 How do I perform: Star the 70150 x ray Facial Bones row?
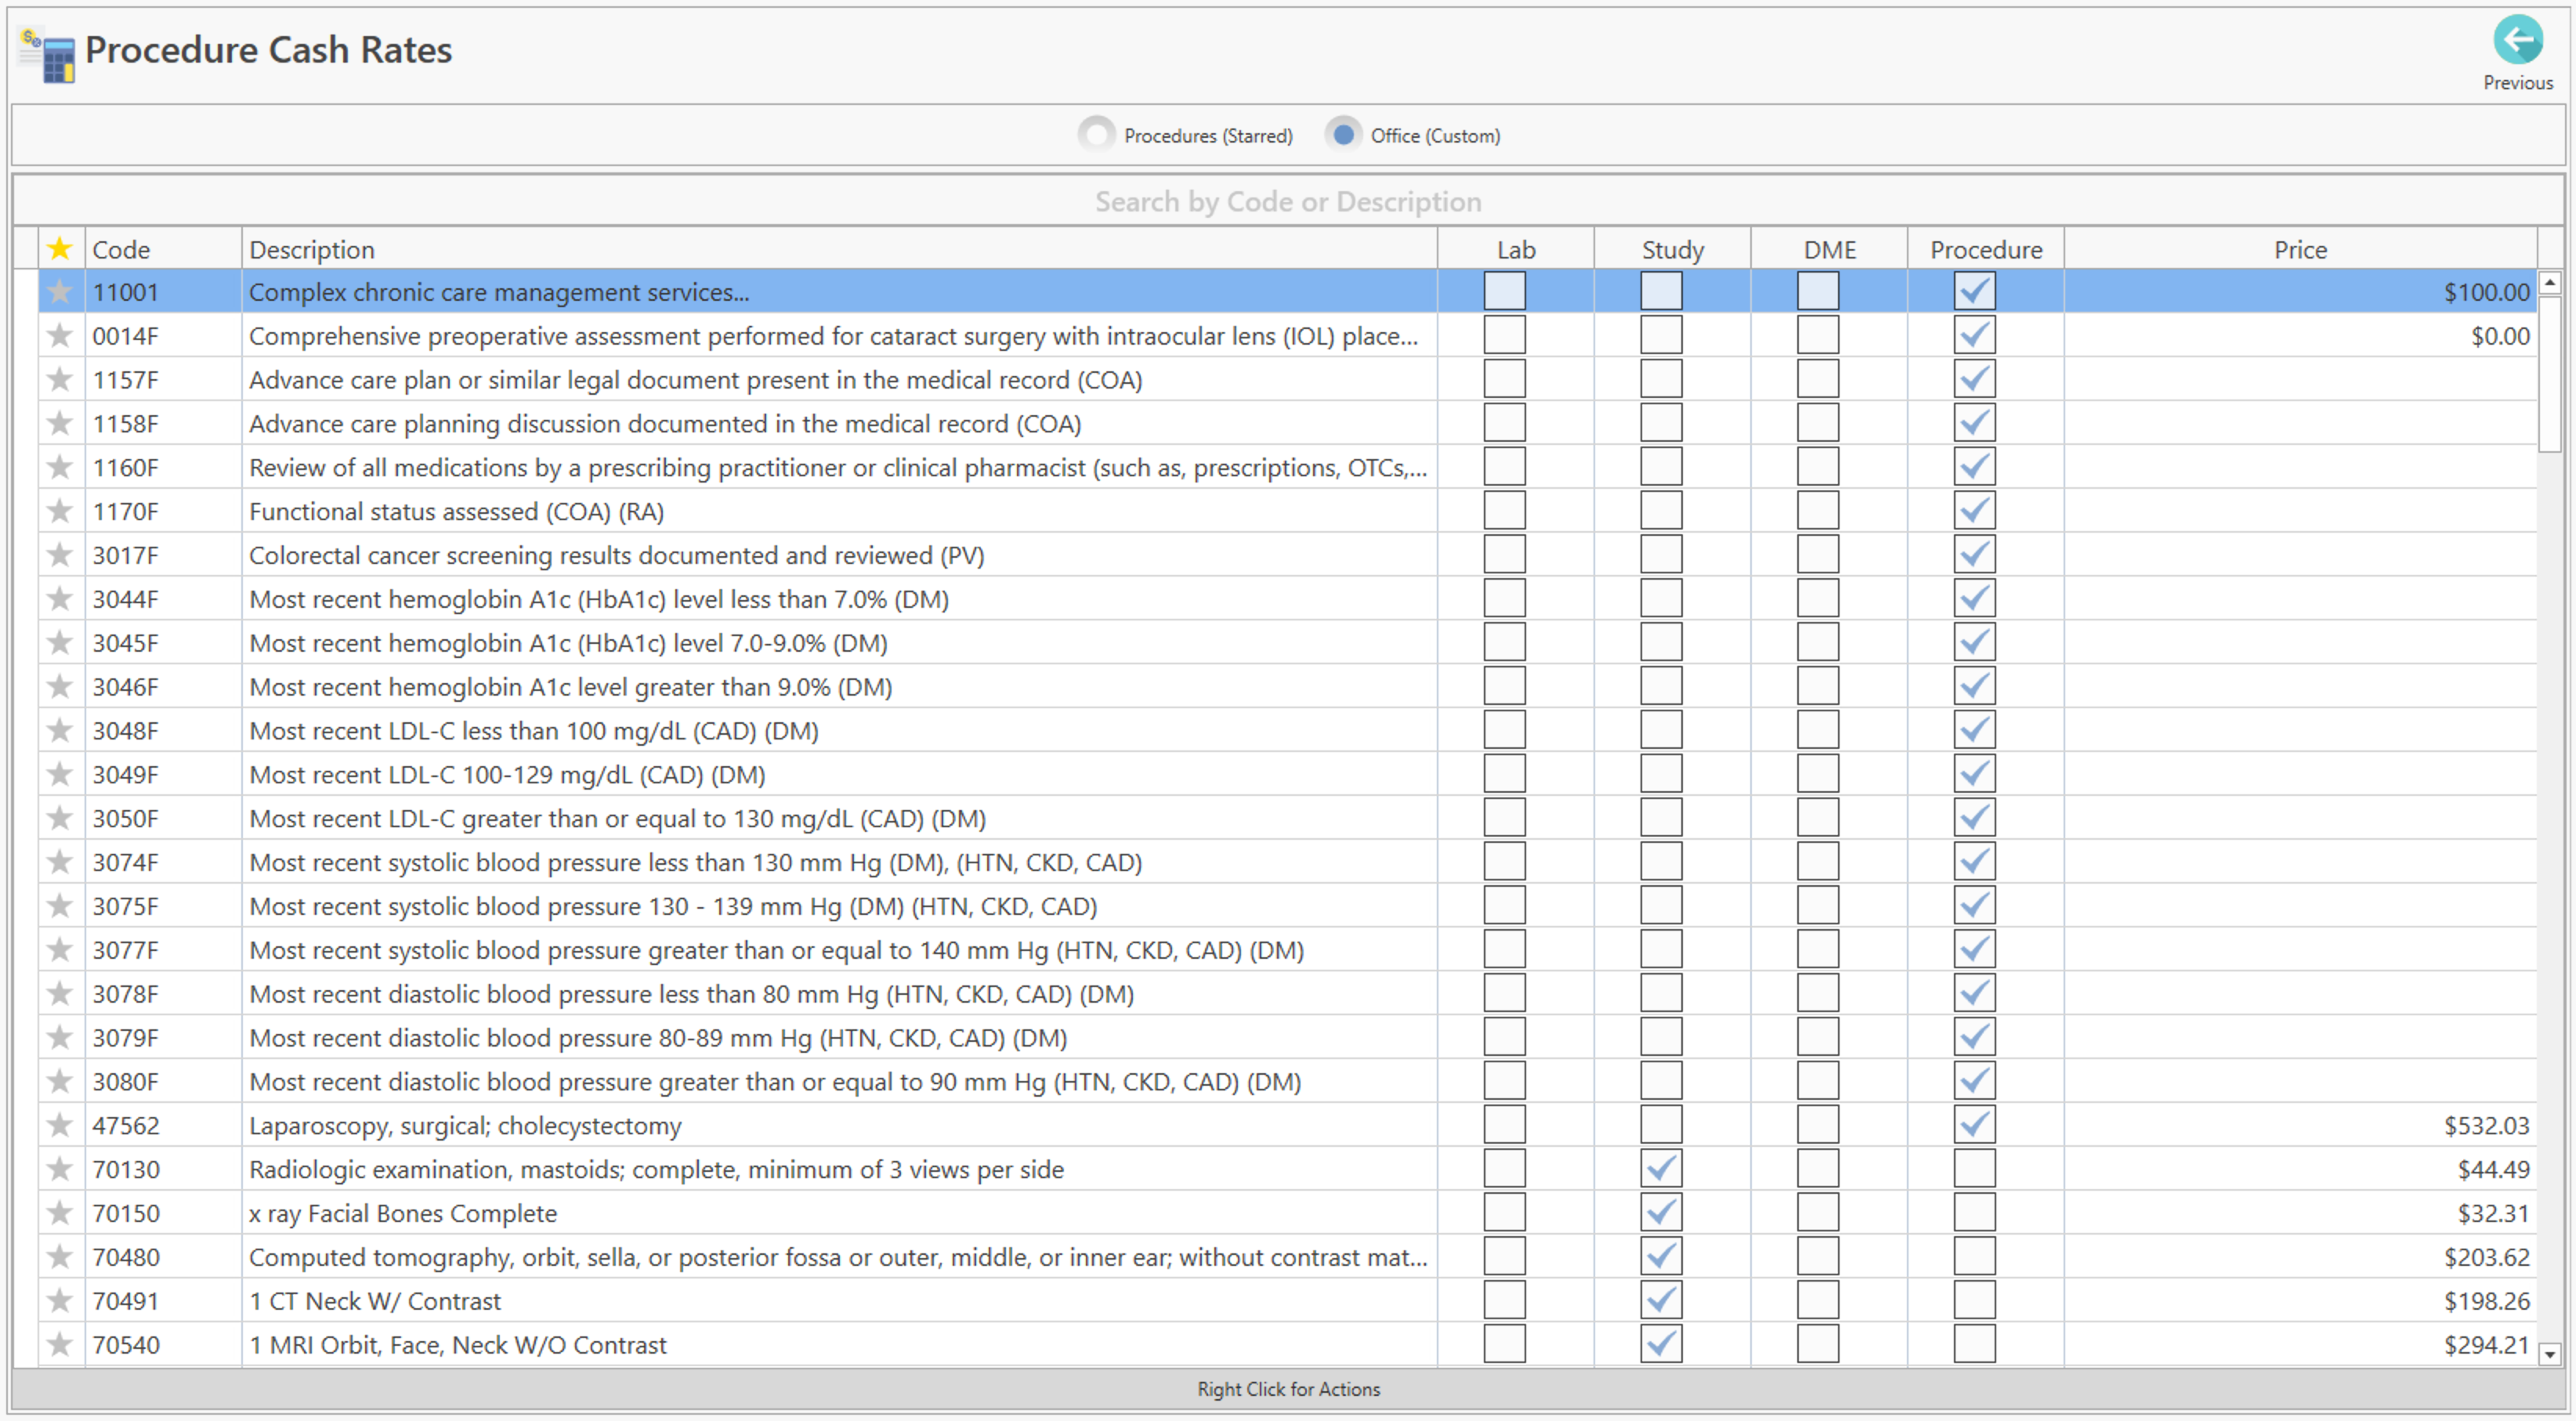(60, 1213)
